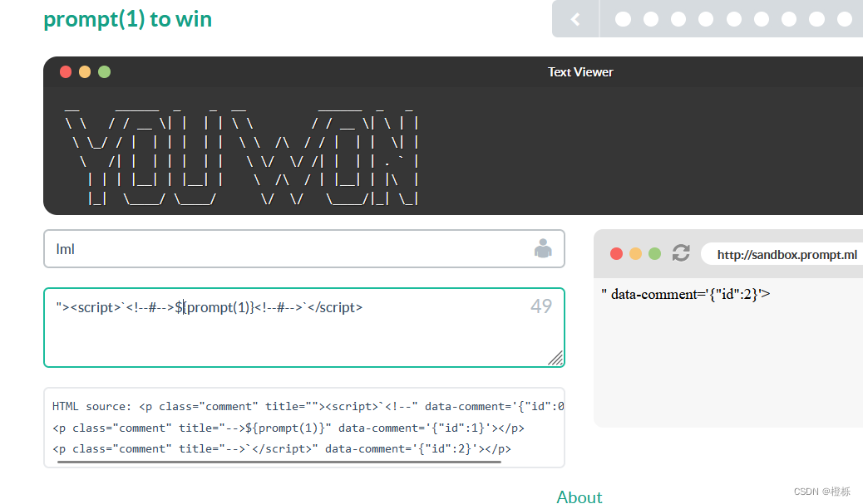Click the source line with id 2
863x504 pixels.
click(x=282, y=449)
